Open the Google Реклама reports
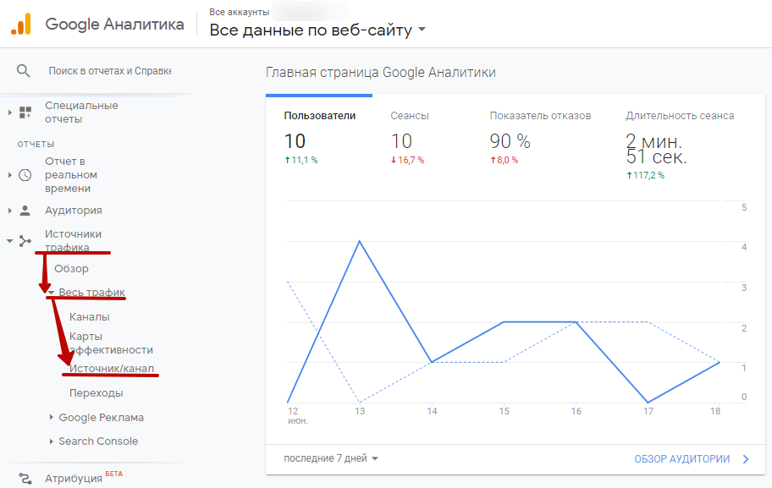The width and height of the screenshot is (772, 488). (101, 417)
